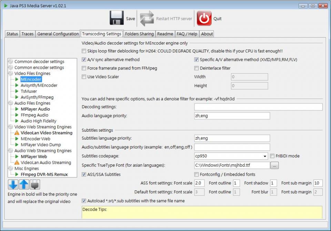Uncheck Specific A/V alternative method checkbox

pyautogui.click(x=196, y=60)
